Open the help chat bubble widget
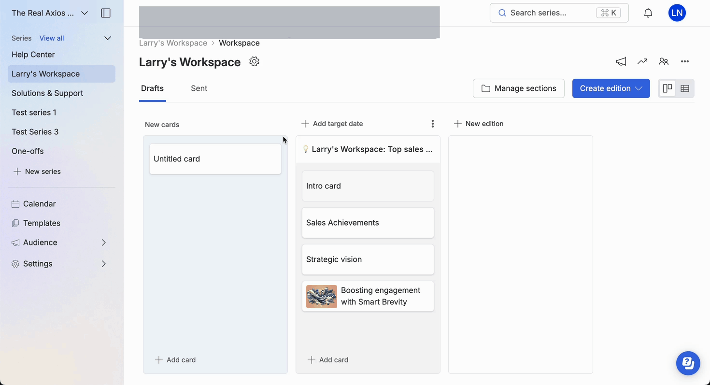 click(688, 363)
